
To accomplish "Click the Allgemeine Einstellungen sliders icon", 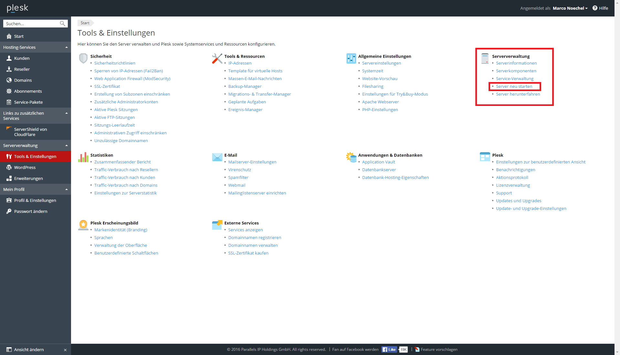I will pos(351,58).
